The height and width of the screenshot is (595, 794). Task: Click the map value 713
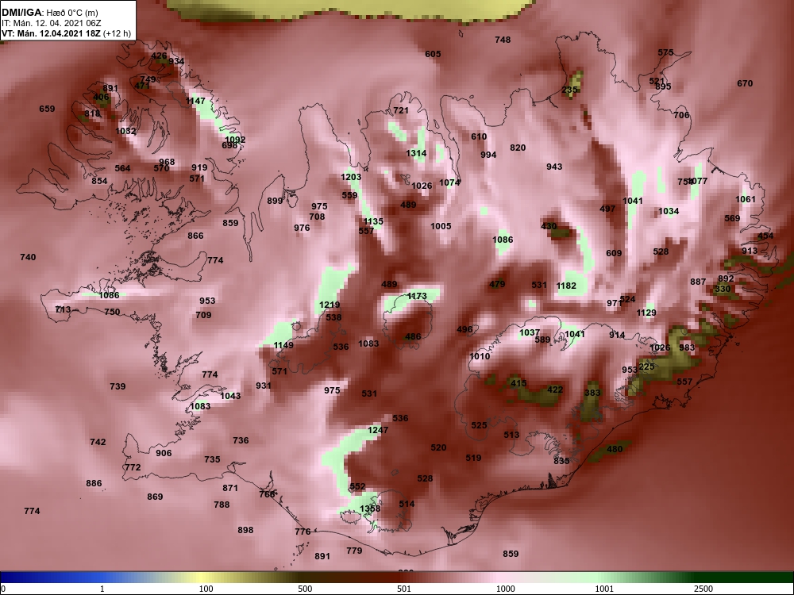(x=64, y=309)
